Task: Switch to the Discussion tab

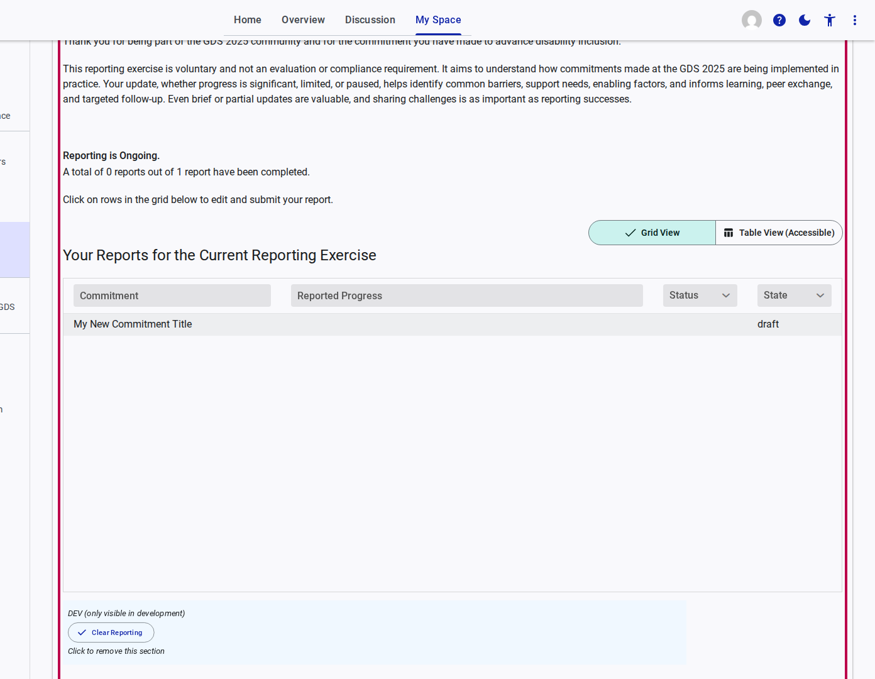Action: point(370,20)
